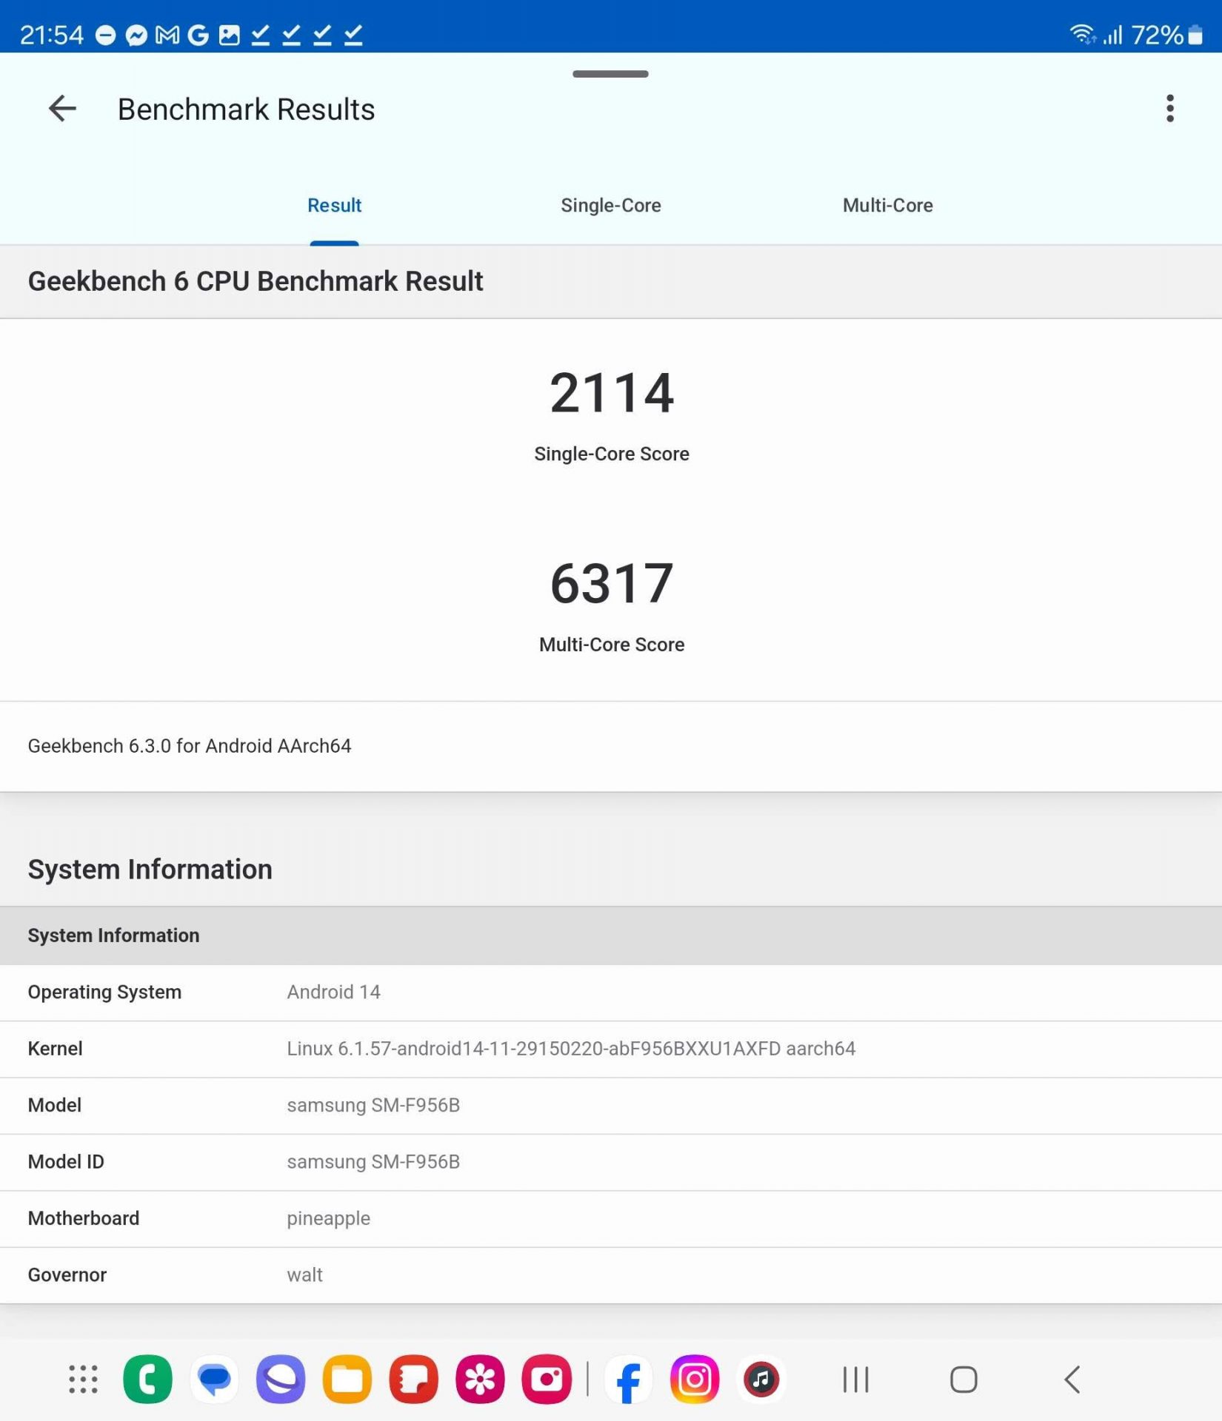Screen dimensions: 1222x1421
Task: Tap the pineapple motherboard value
Action: pos(328,1218)
